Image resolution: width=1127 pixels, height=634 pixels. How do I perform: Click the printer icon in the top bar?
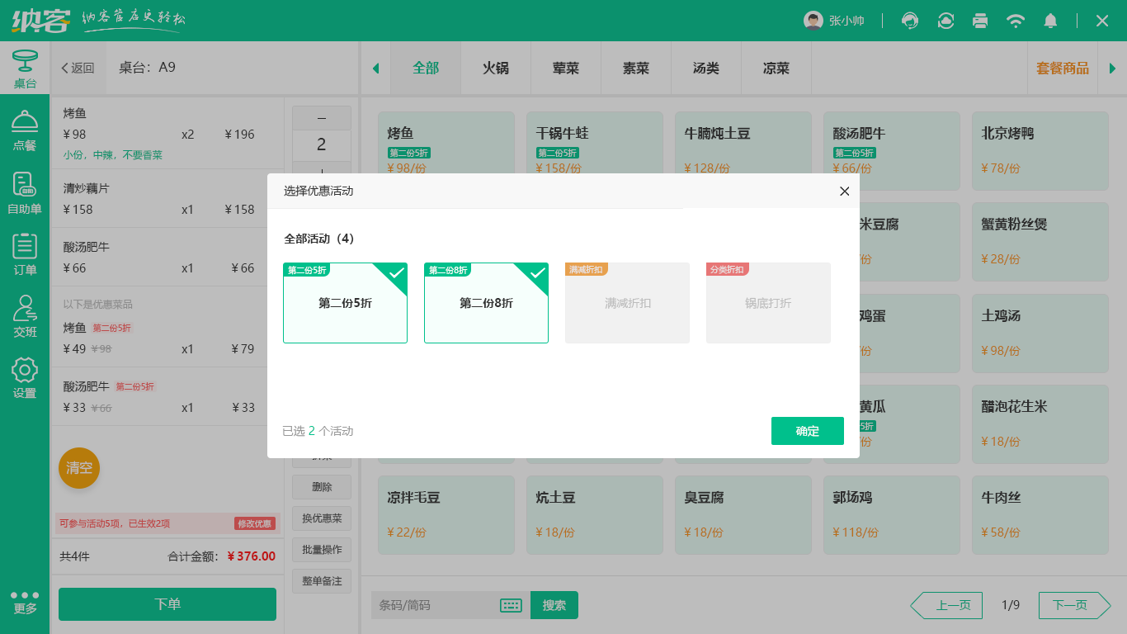[x=980, y=21]
